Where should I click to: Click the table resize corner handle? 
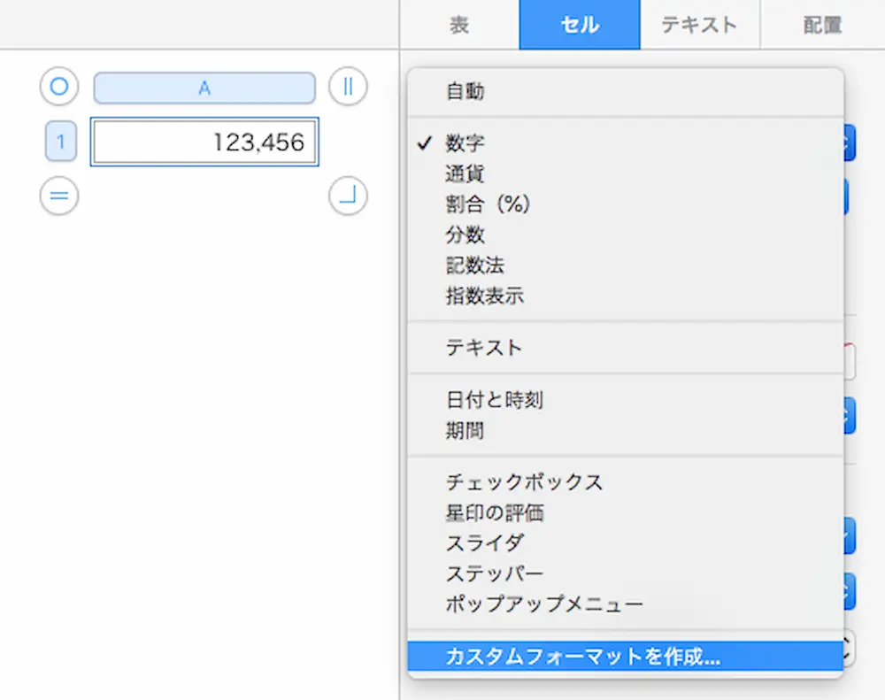click(348, 196)
